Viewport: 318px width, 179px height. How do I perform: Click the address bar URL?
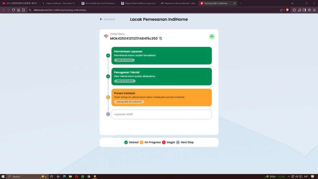(60, 10)
